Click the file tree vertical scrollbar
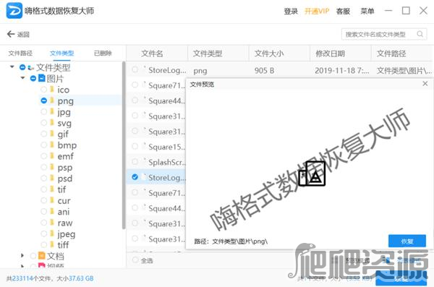The height and width of the screenshot is (287, 434). [124, 145]
